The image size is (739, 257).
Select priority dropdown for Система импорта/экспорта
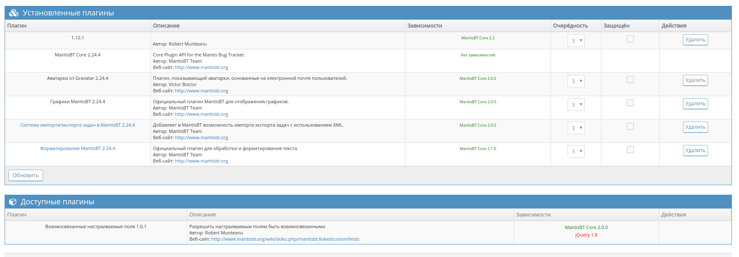click(x=576, y=128)
